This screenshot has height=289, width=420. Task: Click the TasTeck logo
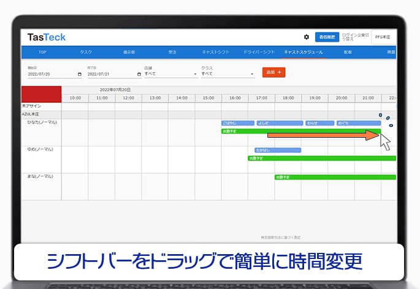click(x=46, y=37)
